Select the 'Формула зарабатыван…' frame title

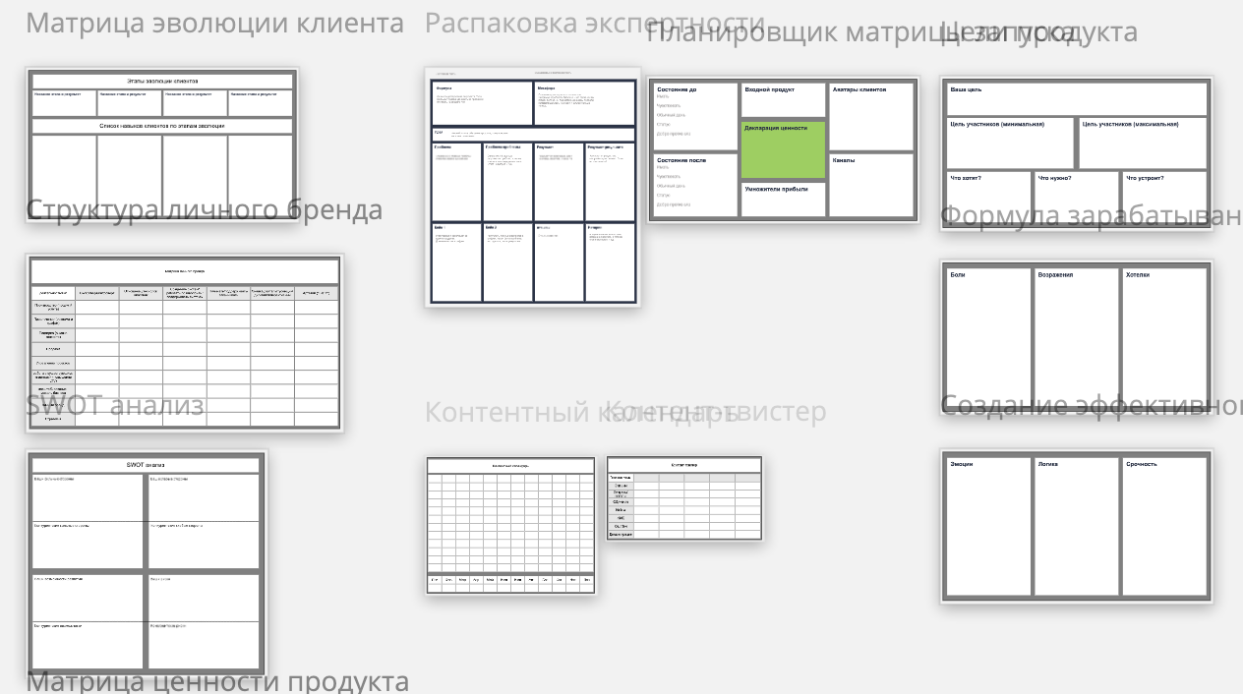[1092, 215]
